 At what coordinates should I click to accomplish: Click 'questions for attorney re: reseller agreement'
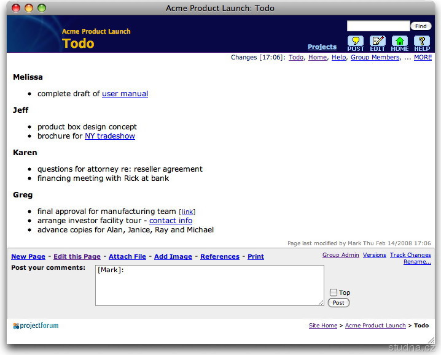[x=120, y=169]
